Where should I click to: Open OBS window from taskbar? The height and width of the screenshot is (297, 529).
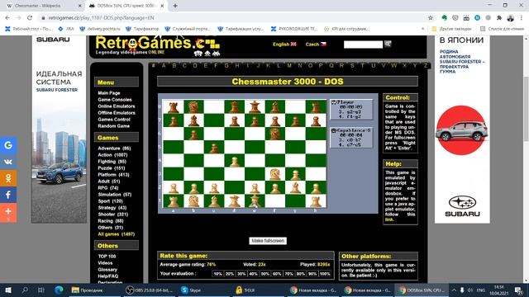pos(149,290)
